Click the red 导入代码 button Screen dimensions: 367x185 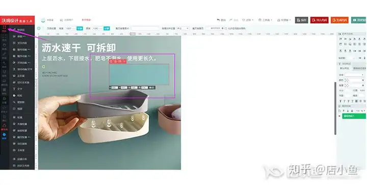pos(320,20)
